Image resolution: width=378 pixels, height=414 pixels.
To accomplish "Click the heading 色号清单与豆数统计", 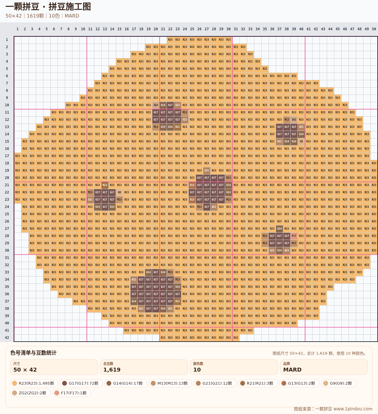I will coord(33,353).
